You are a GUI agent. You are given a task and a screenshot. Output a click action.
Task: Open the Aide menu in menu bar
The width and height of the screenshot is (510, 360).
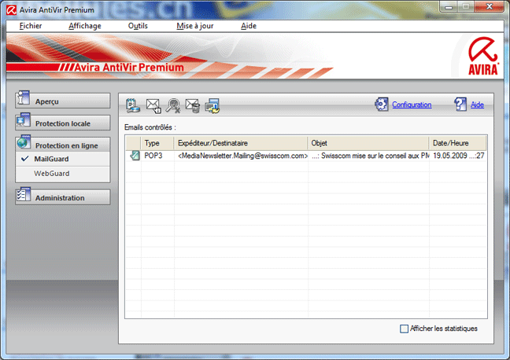pos(249,26)
